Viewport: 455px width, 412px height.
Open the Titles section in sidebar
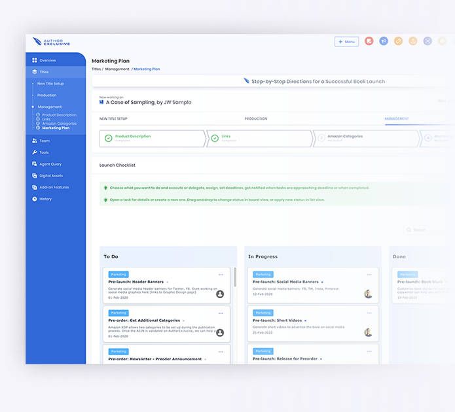pos(56,72)
